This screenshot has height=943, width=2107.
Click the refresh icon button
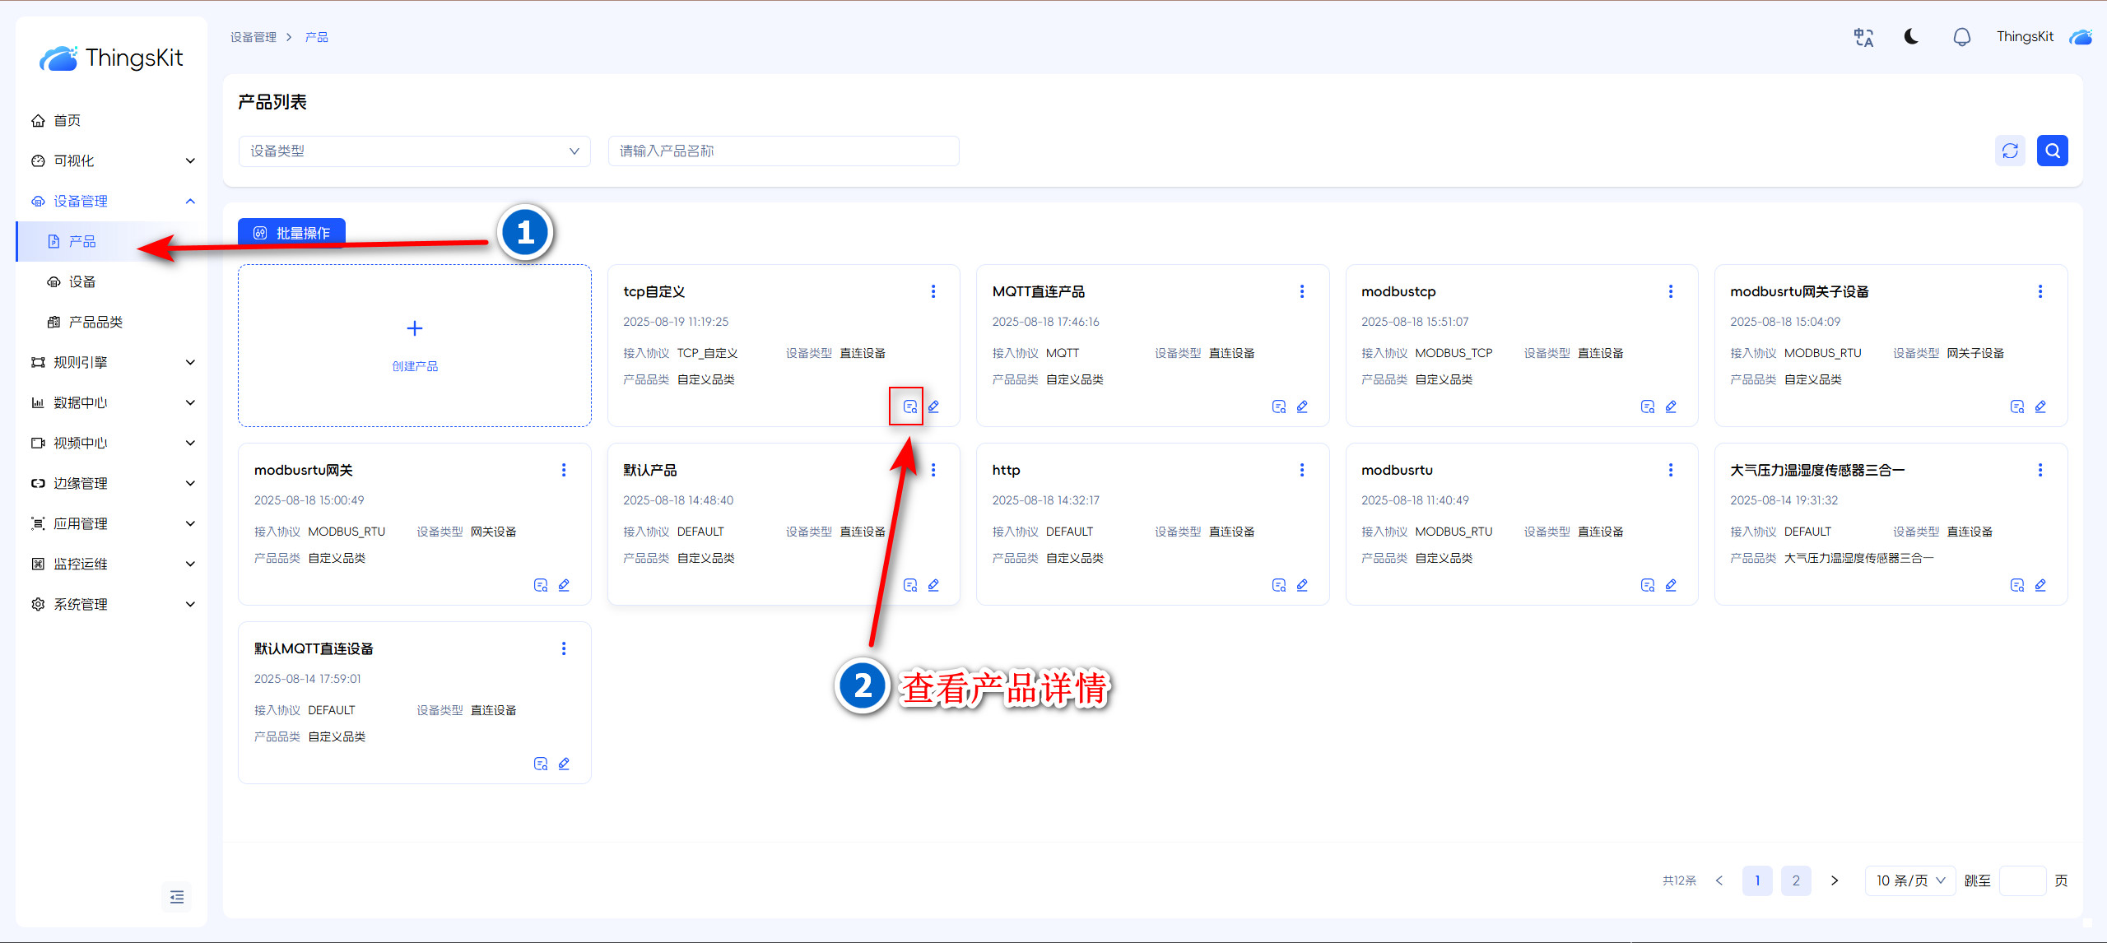pos(2010,151)
